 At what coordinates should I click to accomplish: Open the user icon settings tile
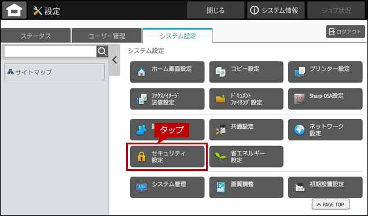(167, 129)
